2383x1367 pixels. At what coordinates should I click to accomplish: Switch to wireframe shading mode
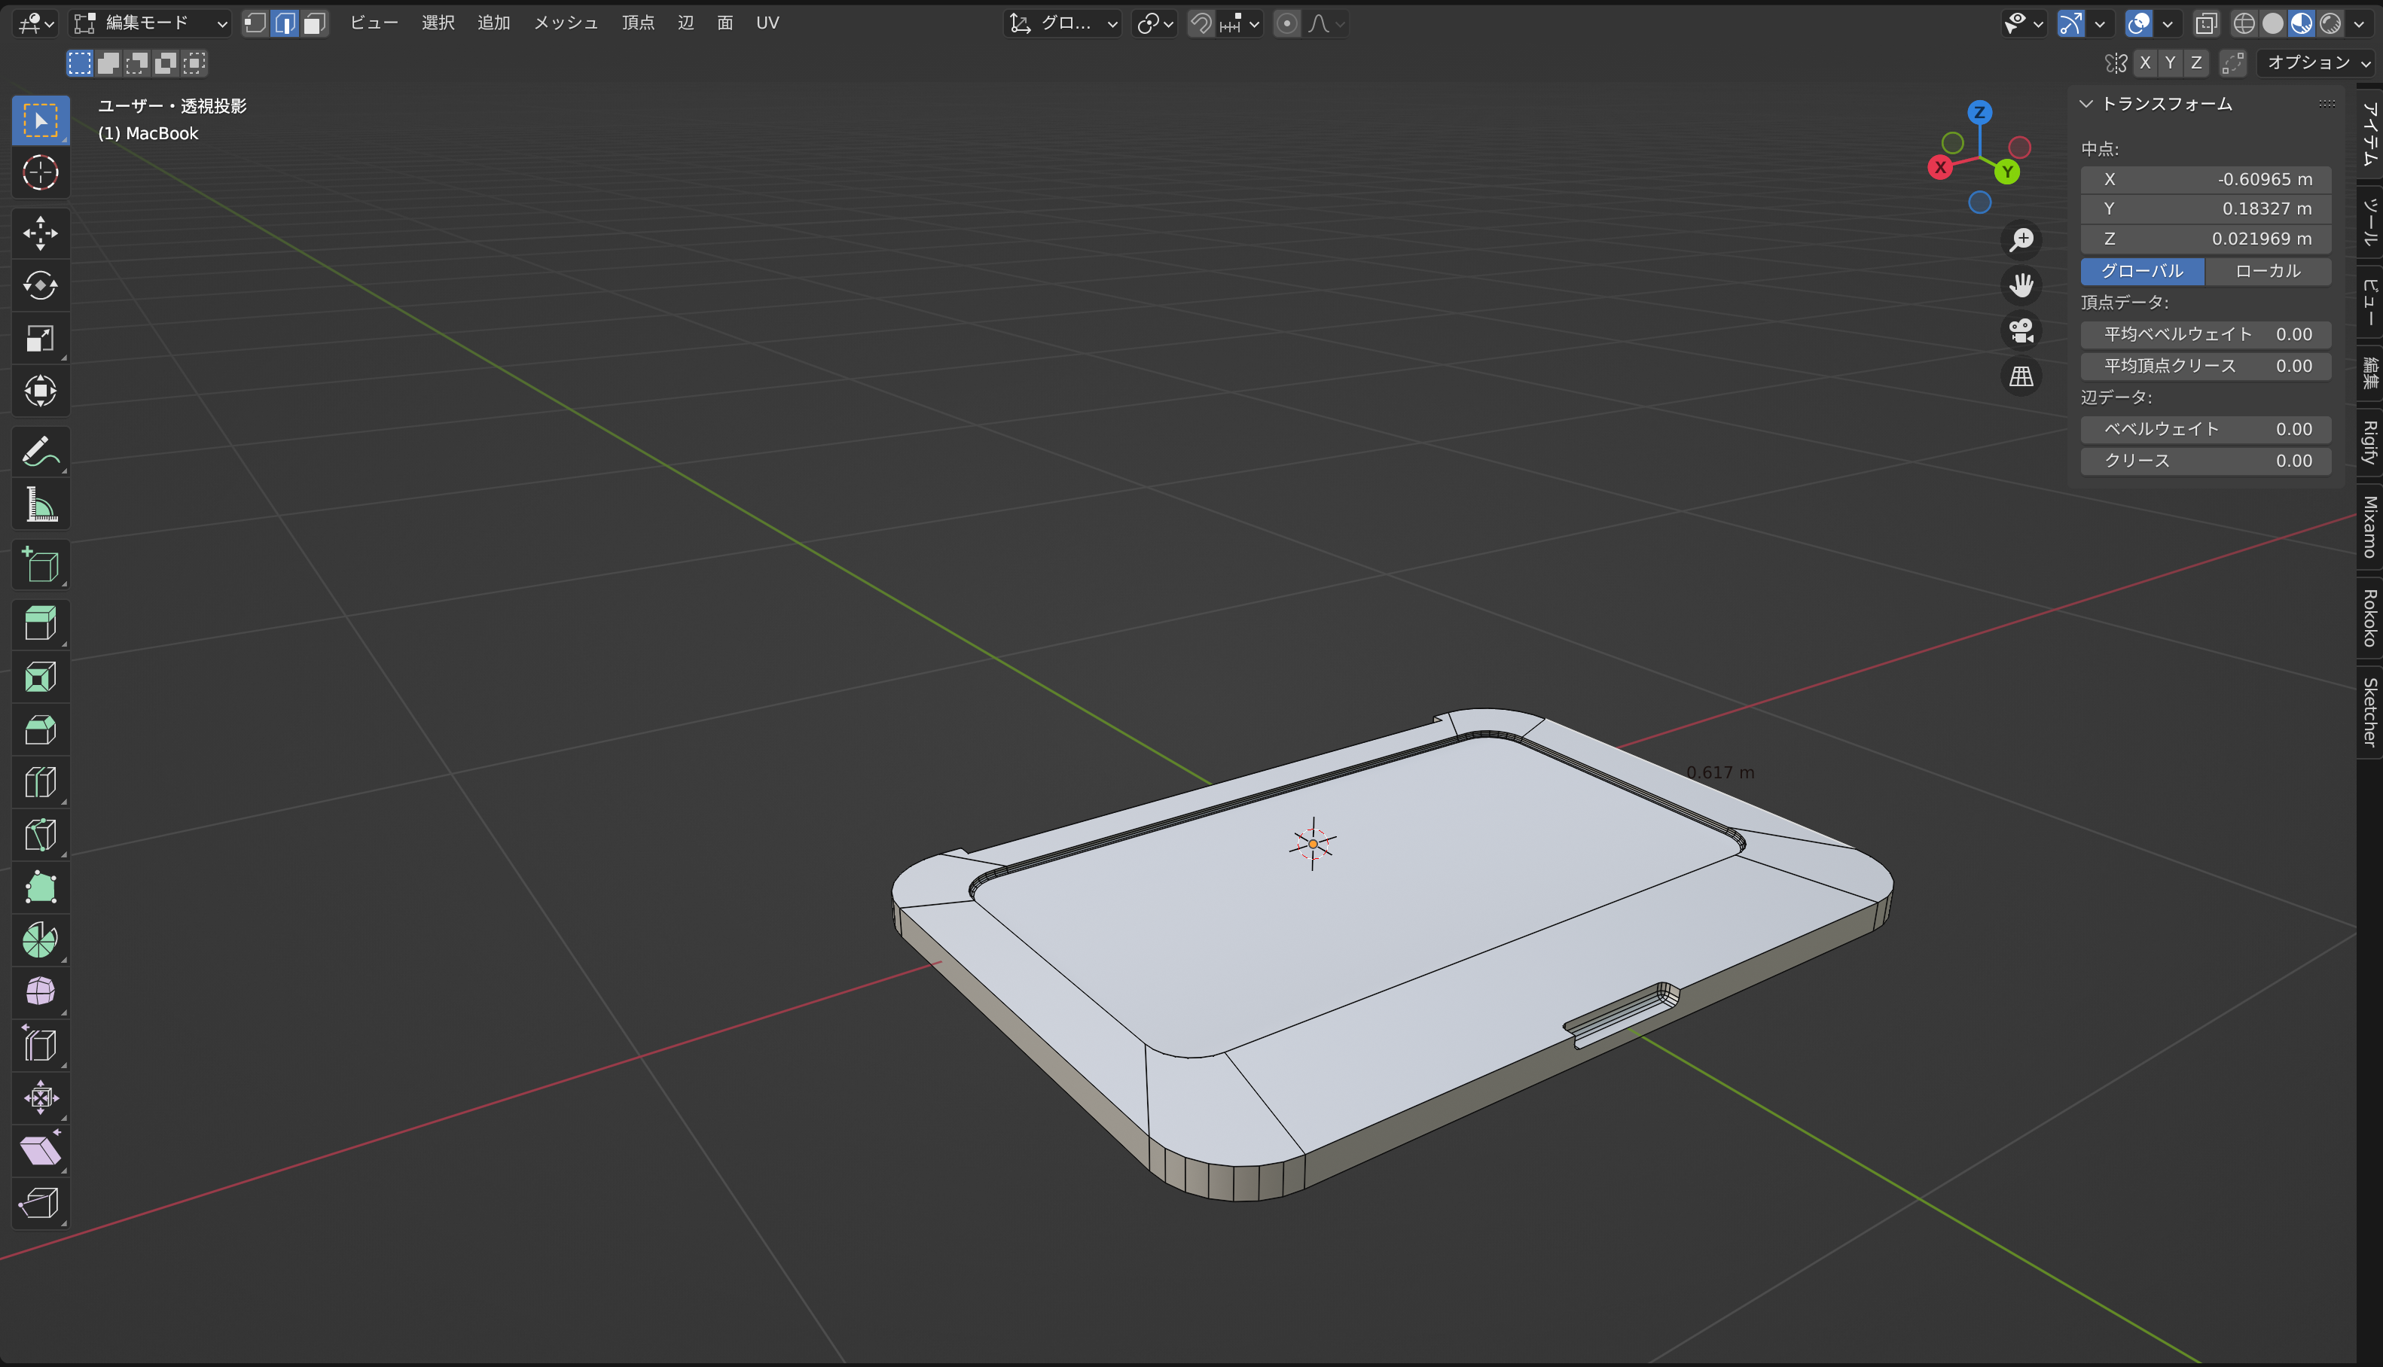point(2244,23)
